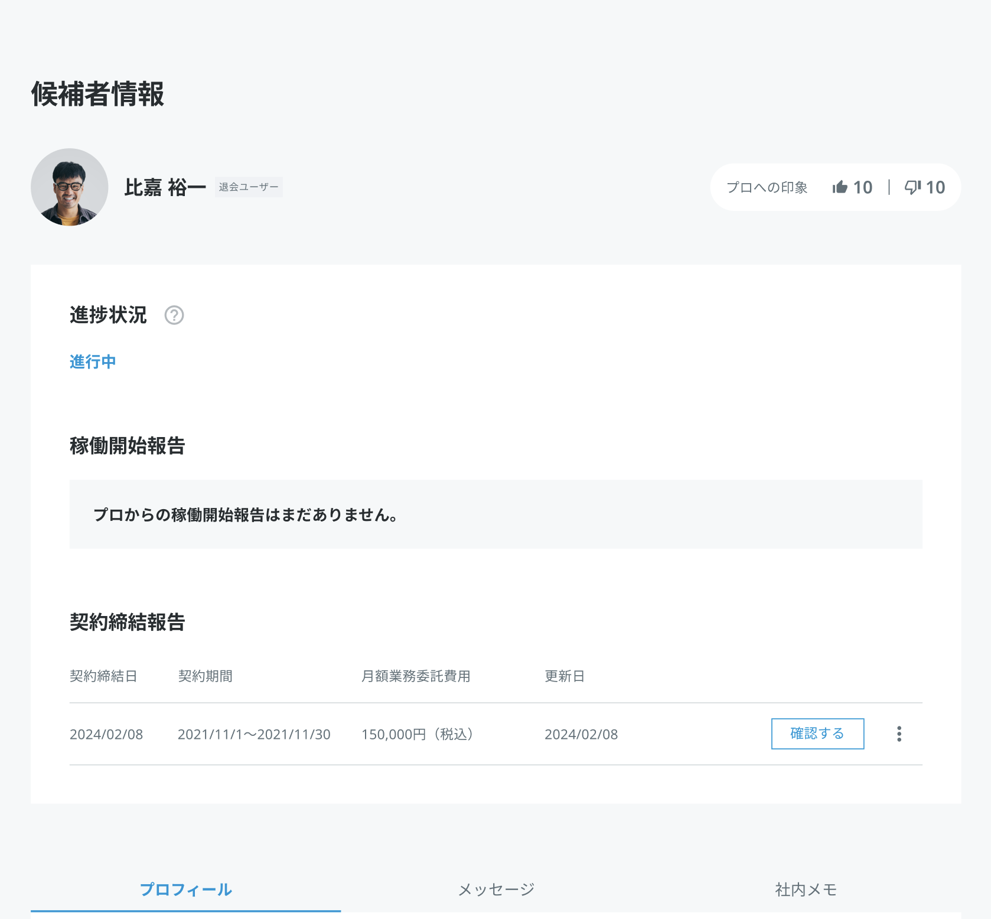Screen dimensions: 991x919
Task: Click the candidate's profile photo
Action: [x=70, y=187]
